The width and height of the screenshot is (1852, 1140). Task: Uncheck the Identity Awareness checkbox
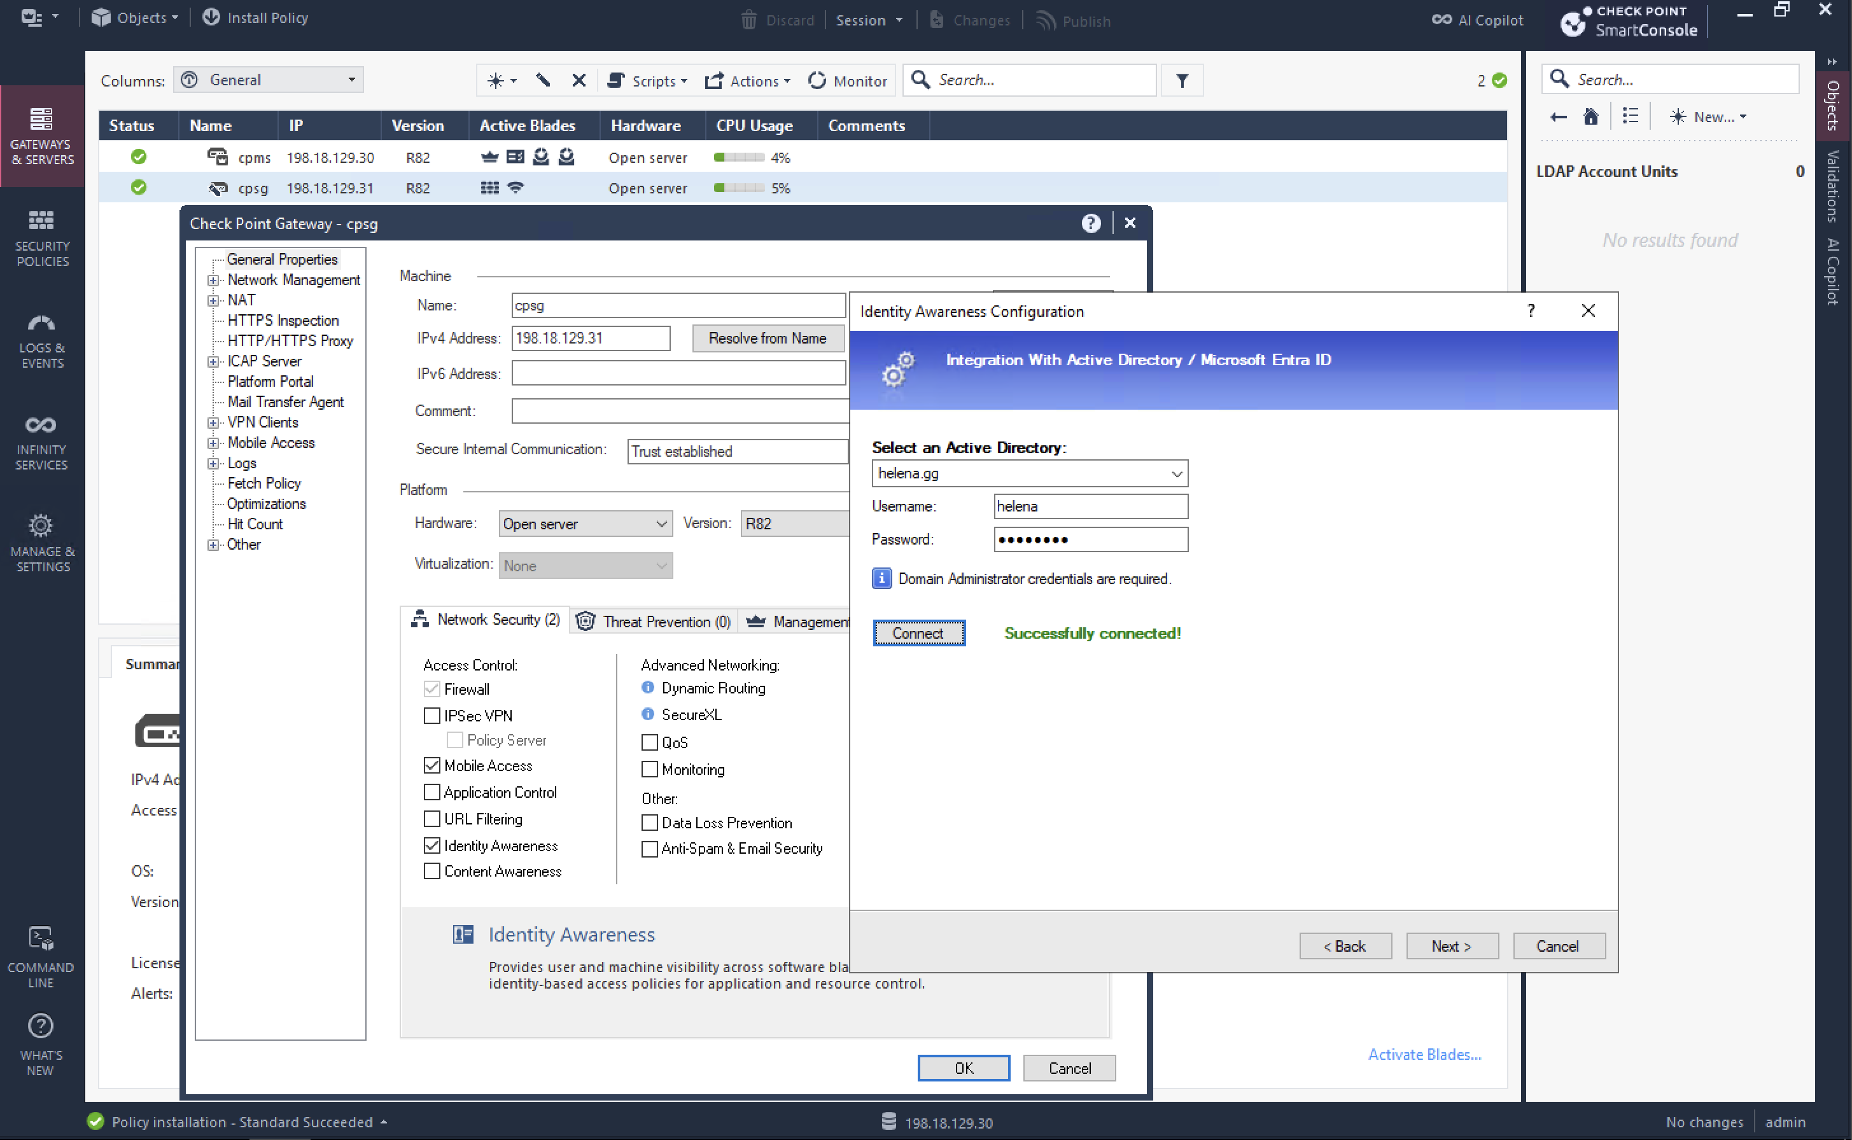coord(432,846)
